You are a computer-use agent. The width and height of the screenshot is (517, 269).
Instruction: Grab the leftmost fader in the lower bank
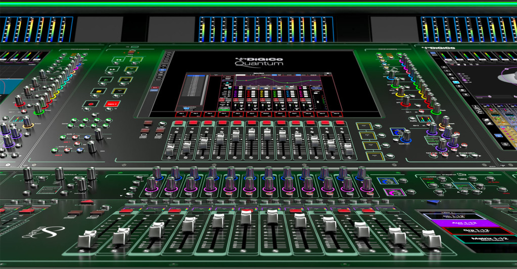point(87,239)
